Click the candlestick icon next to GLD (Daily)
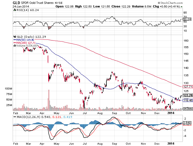 click(15, 37)
